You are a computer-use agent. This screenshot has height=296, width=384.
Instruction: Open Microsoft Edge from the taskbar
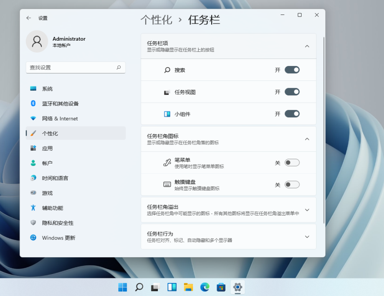(x=205, y=287)
